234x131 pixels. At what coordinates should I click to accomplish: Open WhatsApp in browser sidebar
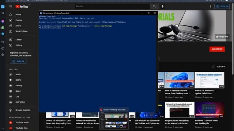pyautogui.click(x=3, y=28)
